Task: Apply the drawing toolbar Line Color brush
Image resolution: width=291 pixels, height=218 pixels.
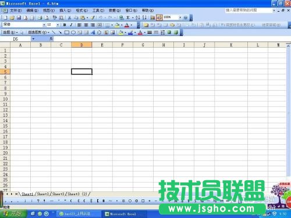Action: click(130, 33)
